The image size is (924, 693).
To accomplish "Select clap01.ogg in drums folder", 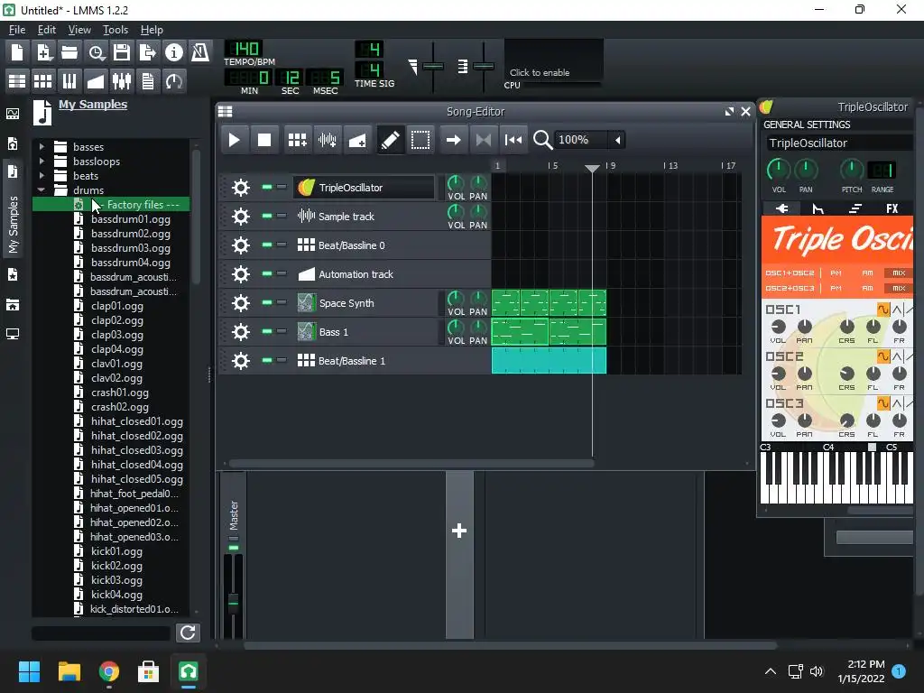I will pos(116,306).
